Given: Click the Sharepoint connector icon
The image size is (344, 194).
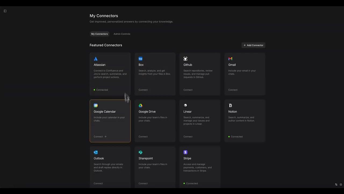Looking at the screenshot, I should pyautogui.click(x=141, y=152).
